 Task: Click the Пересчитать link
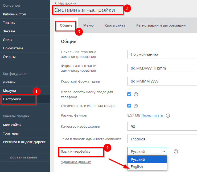coord(152,115)
